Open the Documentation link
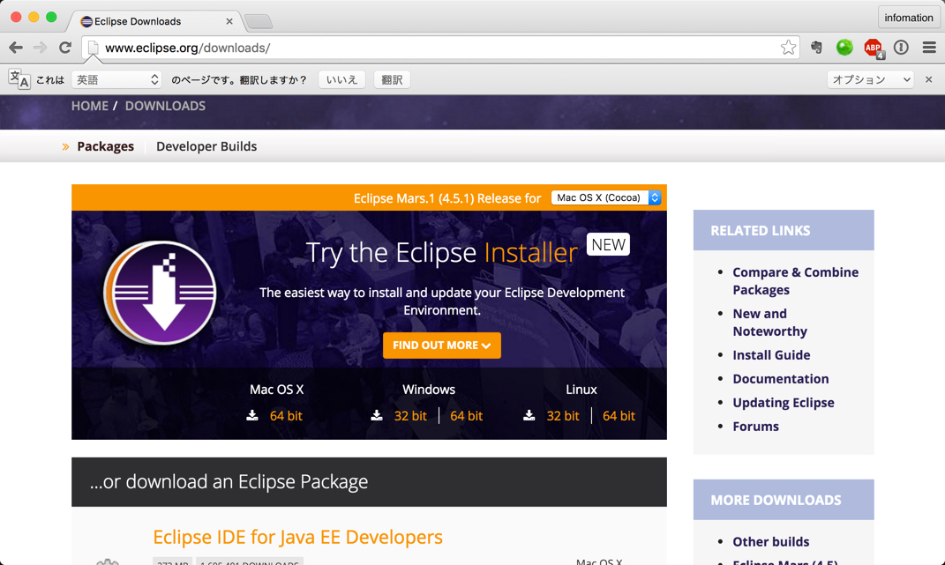This screenshot has width=945, height=565. [781, 379]
